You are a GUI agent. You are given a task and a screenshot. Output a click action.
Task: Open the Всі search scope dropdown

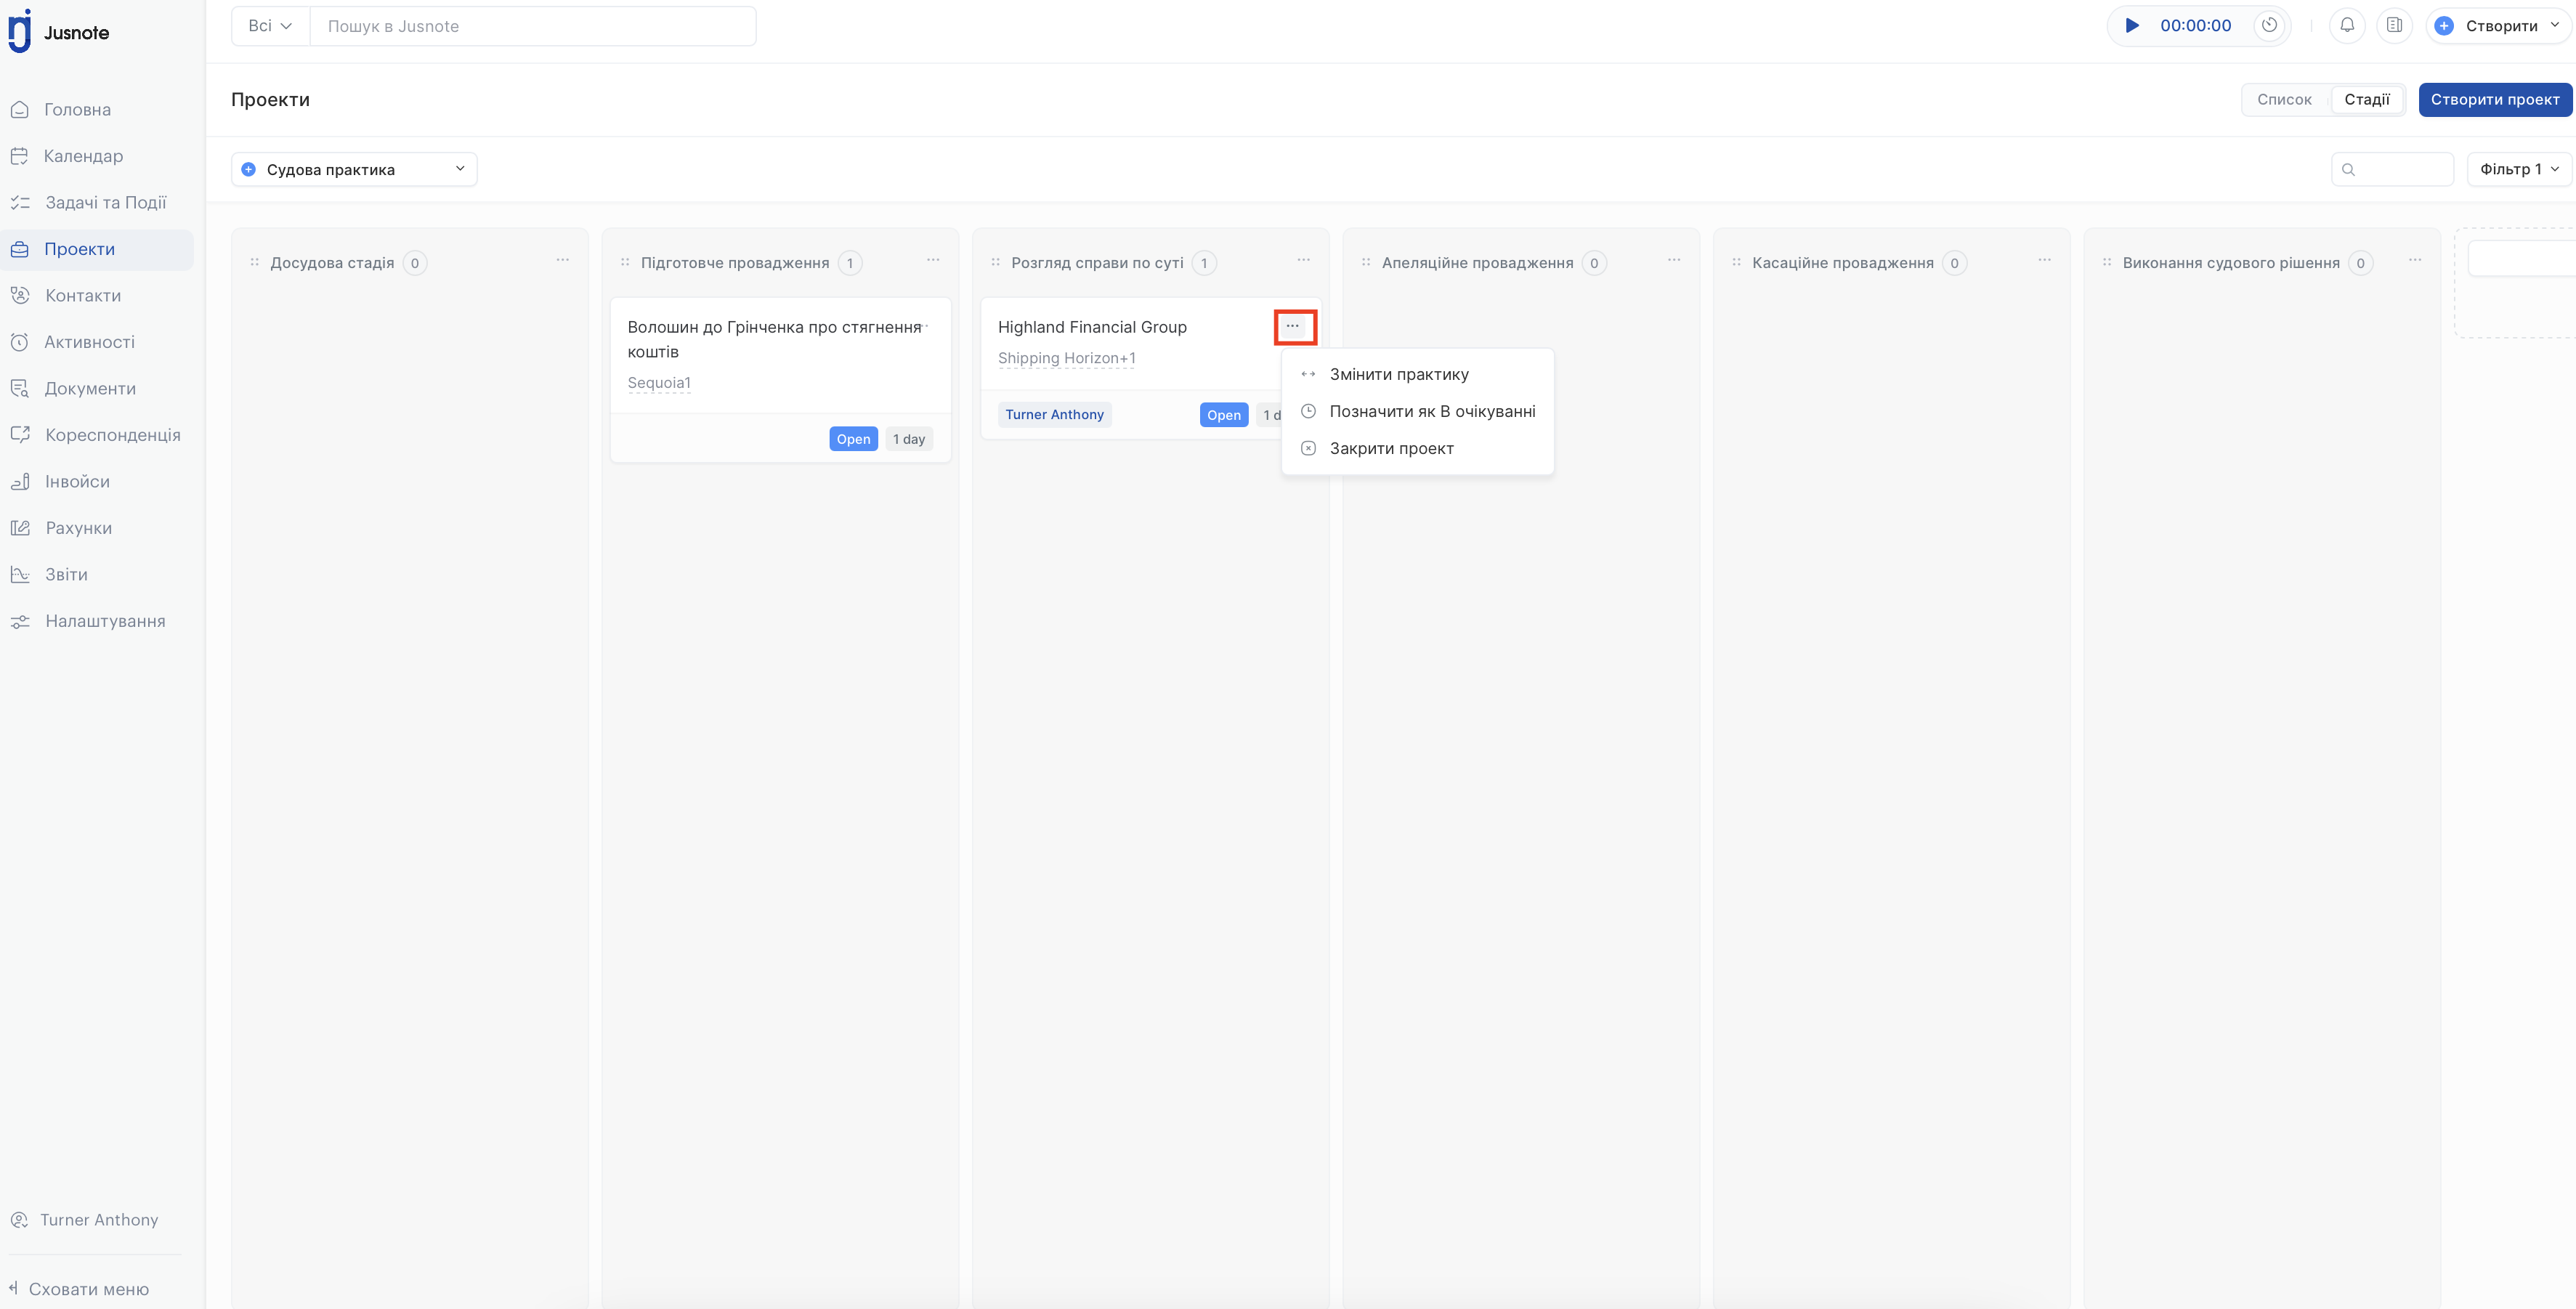[x=270, y=26]
